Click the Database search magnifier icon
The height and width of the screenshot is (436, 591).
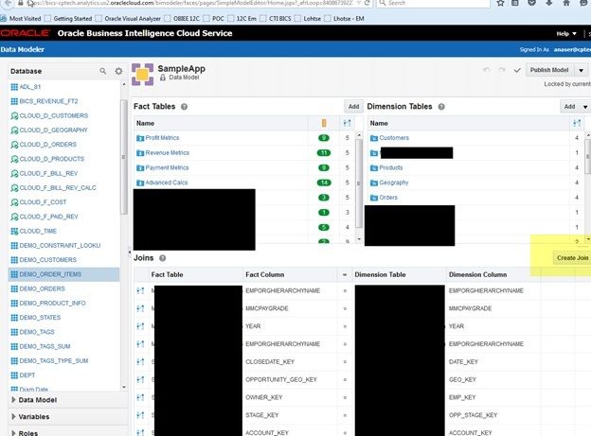point(103,71)
